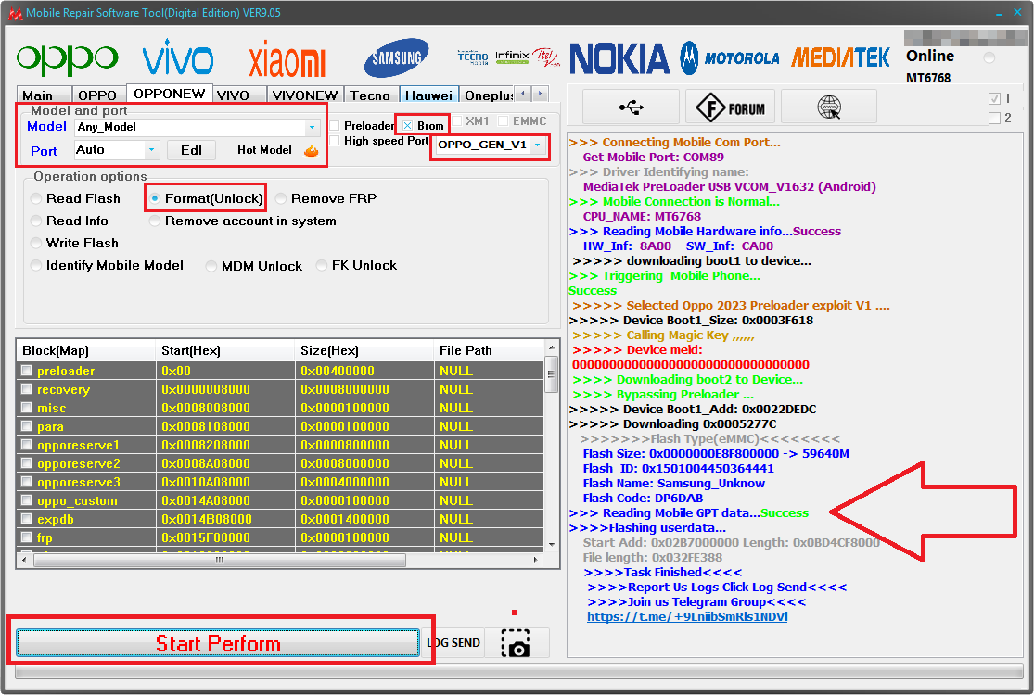
Task: Click the Start(Hex) column header
Action: click(225, 350)
